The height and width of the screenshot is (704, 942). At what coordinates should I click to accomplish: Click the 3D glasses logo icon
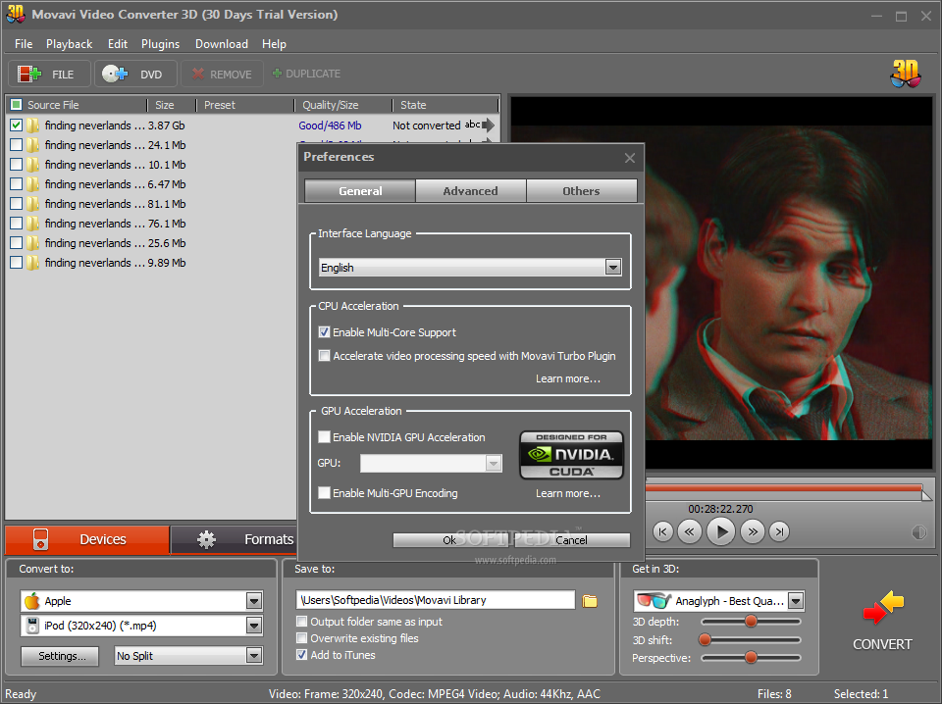coord(906,74)
